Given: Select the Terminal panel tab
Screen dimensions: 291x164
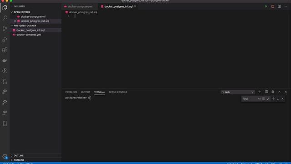Looking at the screenshot, I should [99, 92].
